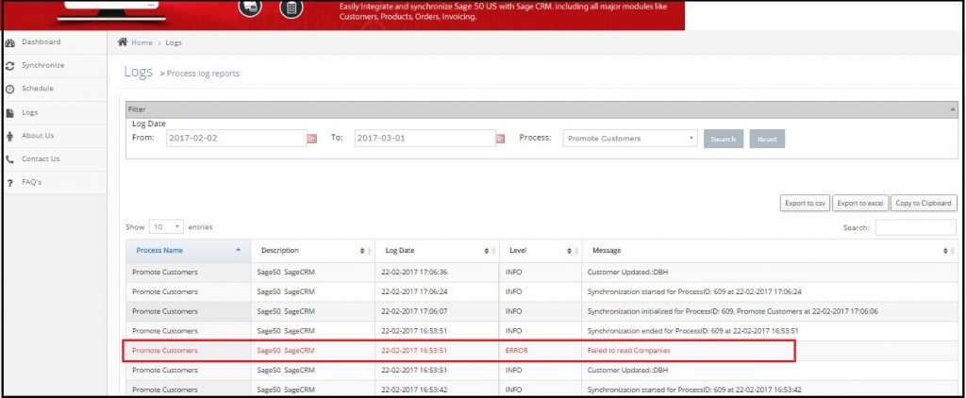Open the About Us page
The height and width of the screenshot is (398, 966).
click(x=38, y=136)
